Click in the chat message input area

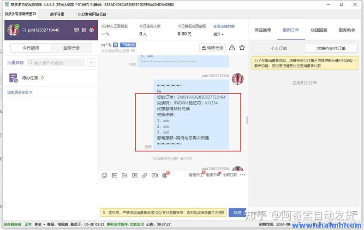[x=173, y=193]
